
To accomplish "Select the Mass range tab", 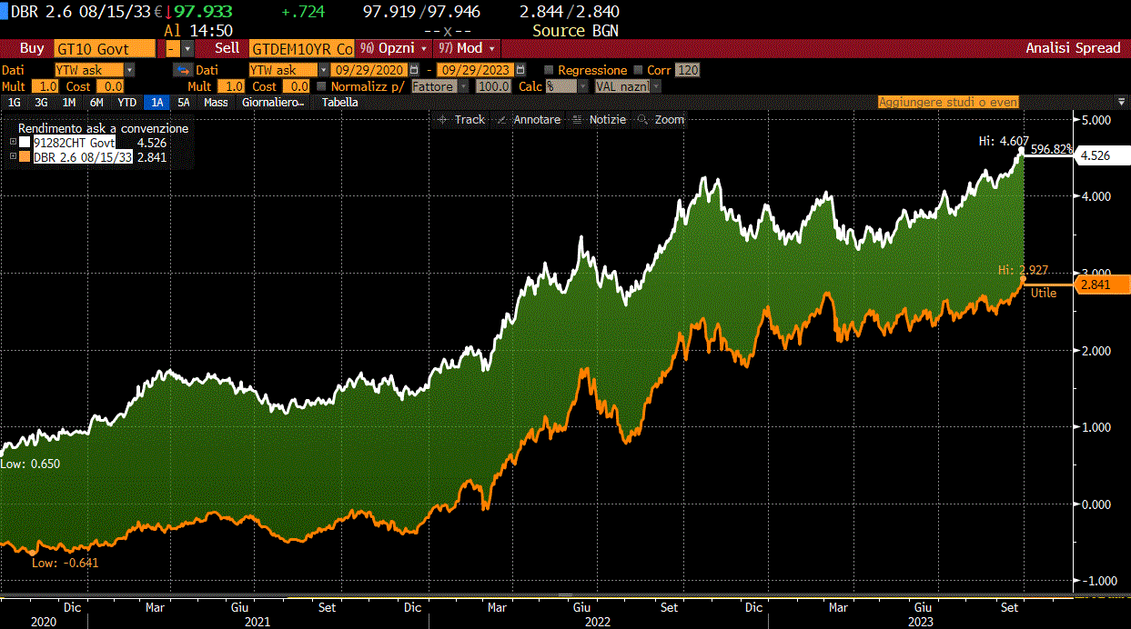I will tap(216, 103).
